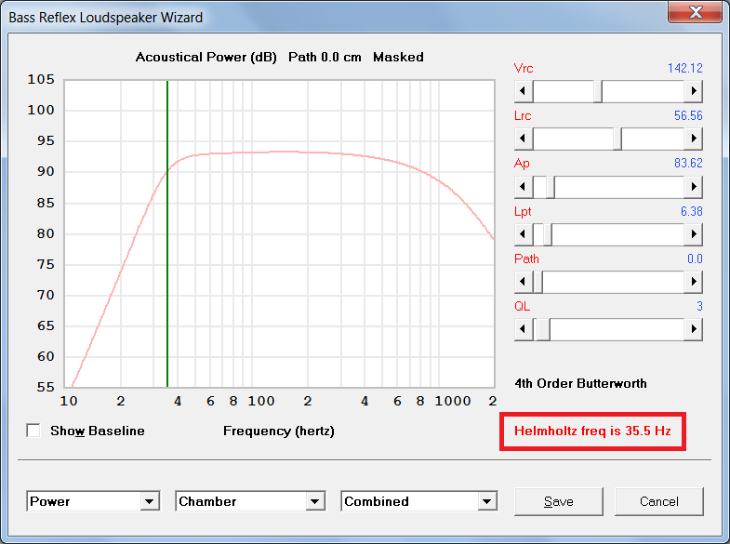Open the Power dropdown list
Viewport: 730px width, 544px height.
point(149,501)
